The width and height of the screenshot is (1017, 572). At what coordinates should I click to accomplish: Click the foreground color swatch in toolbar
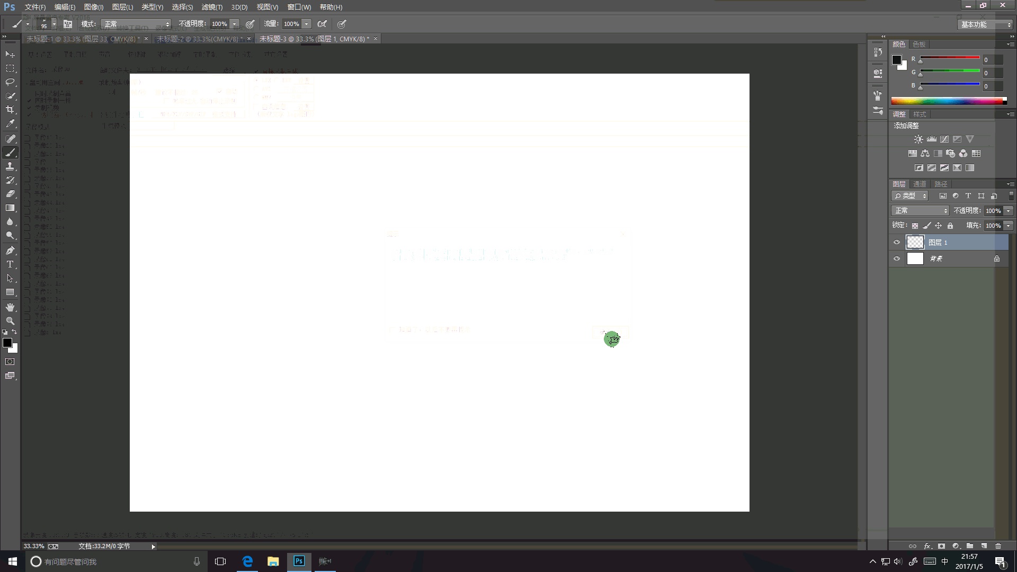tap(7, 343)
